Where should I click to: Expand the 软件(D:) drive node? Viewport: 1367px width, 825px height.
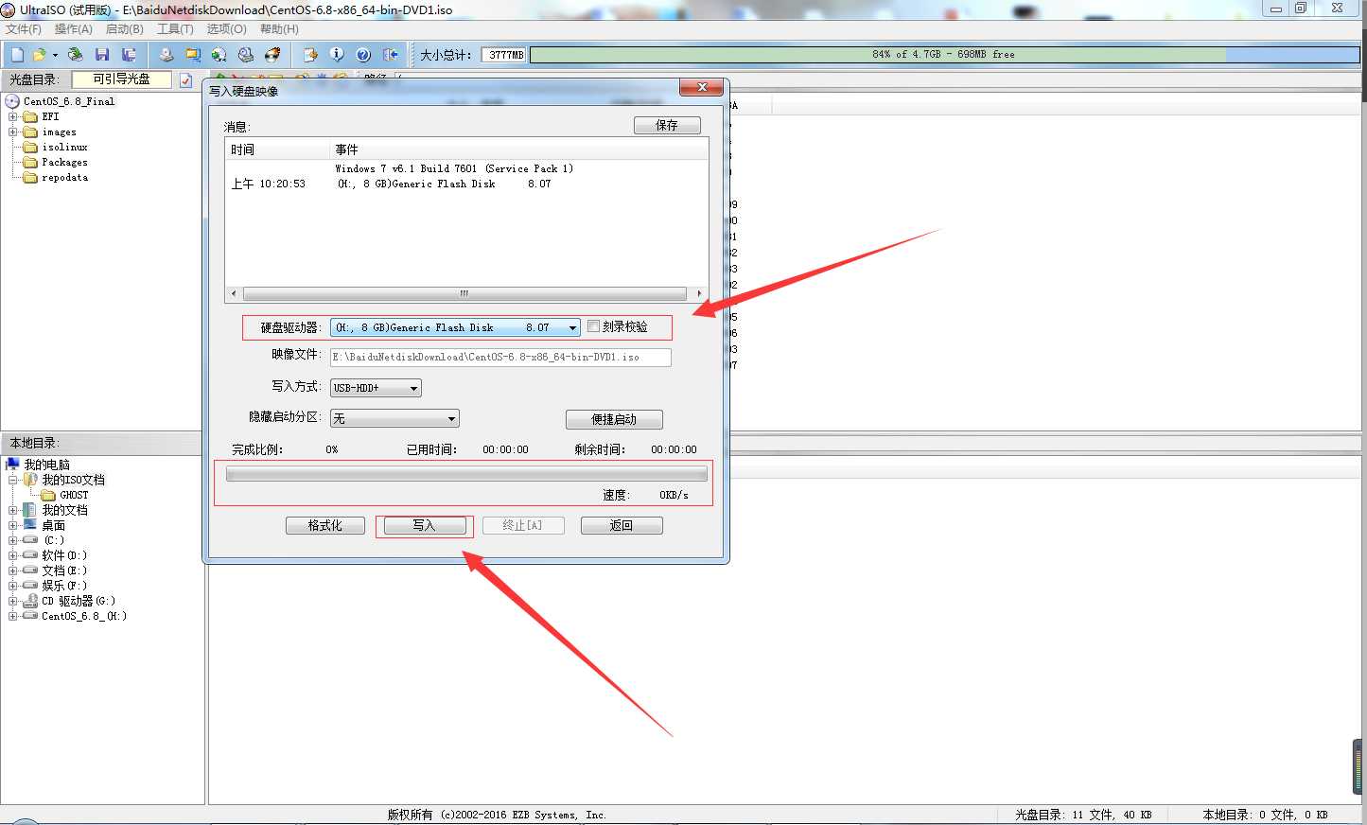point(13,555)
